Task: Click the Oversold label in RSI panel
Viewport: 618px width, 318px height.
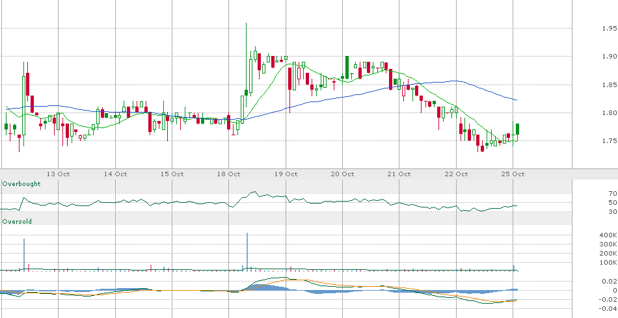Action: 17,222
